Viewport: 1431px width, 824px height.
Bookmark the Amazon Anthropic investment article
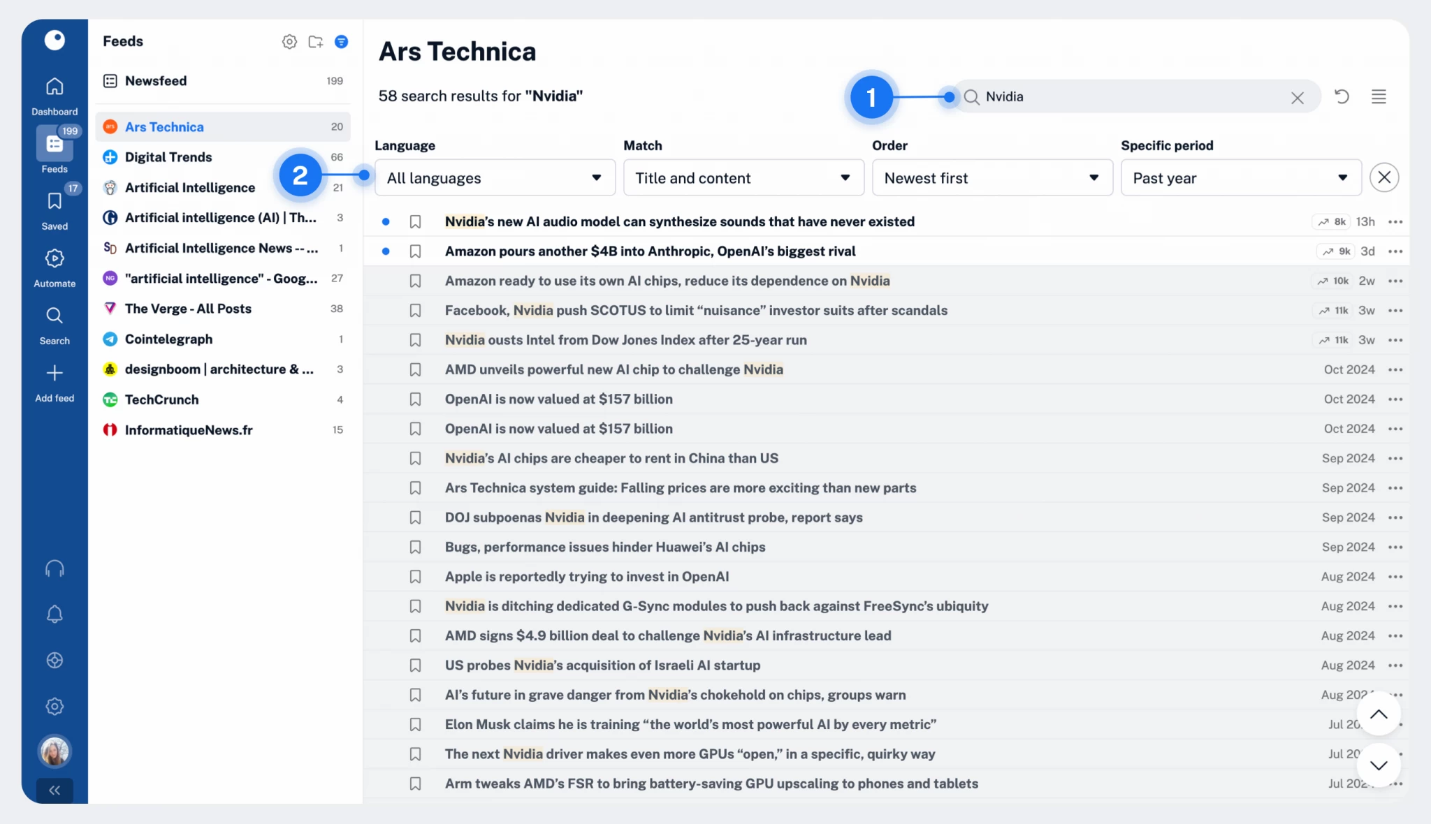(416, 251)
